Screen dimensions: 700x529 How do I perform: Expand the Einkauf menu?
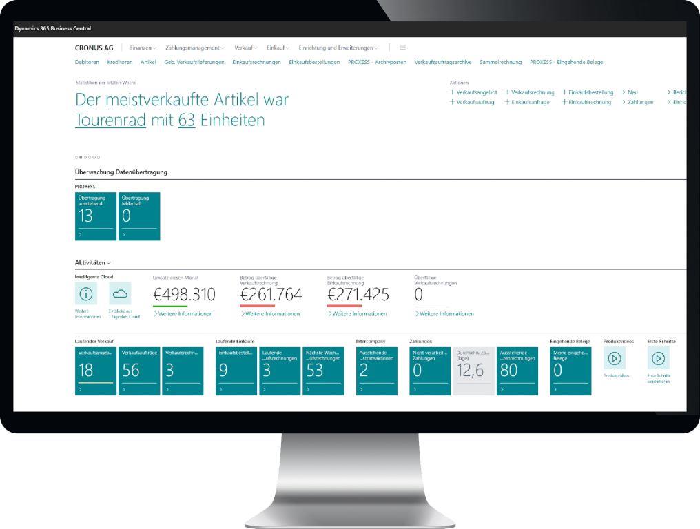(278, 48)
